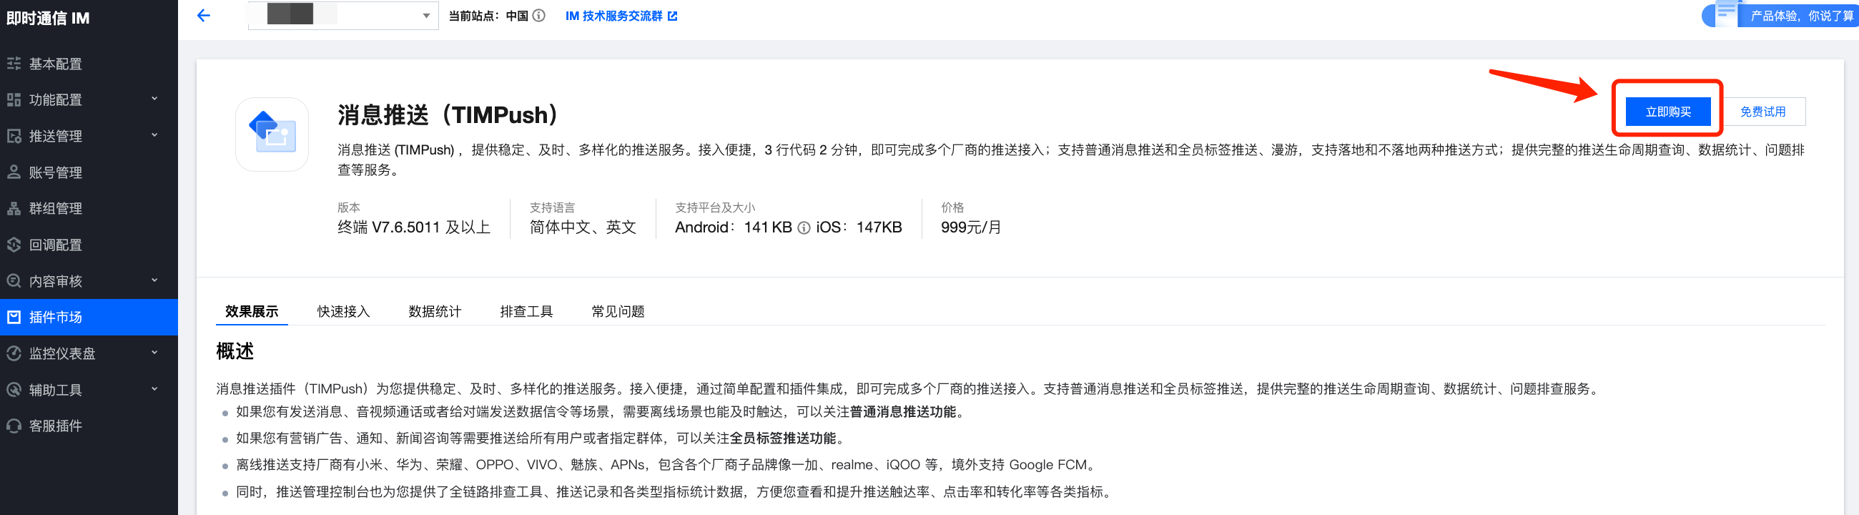Click the back arrow icon

204,15
